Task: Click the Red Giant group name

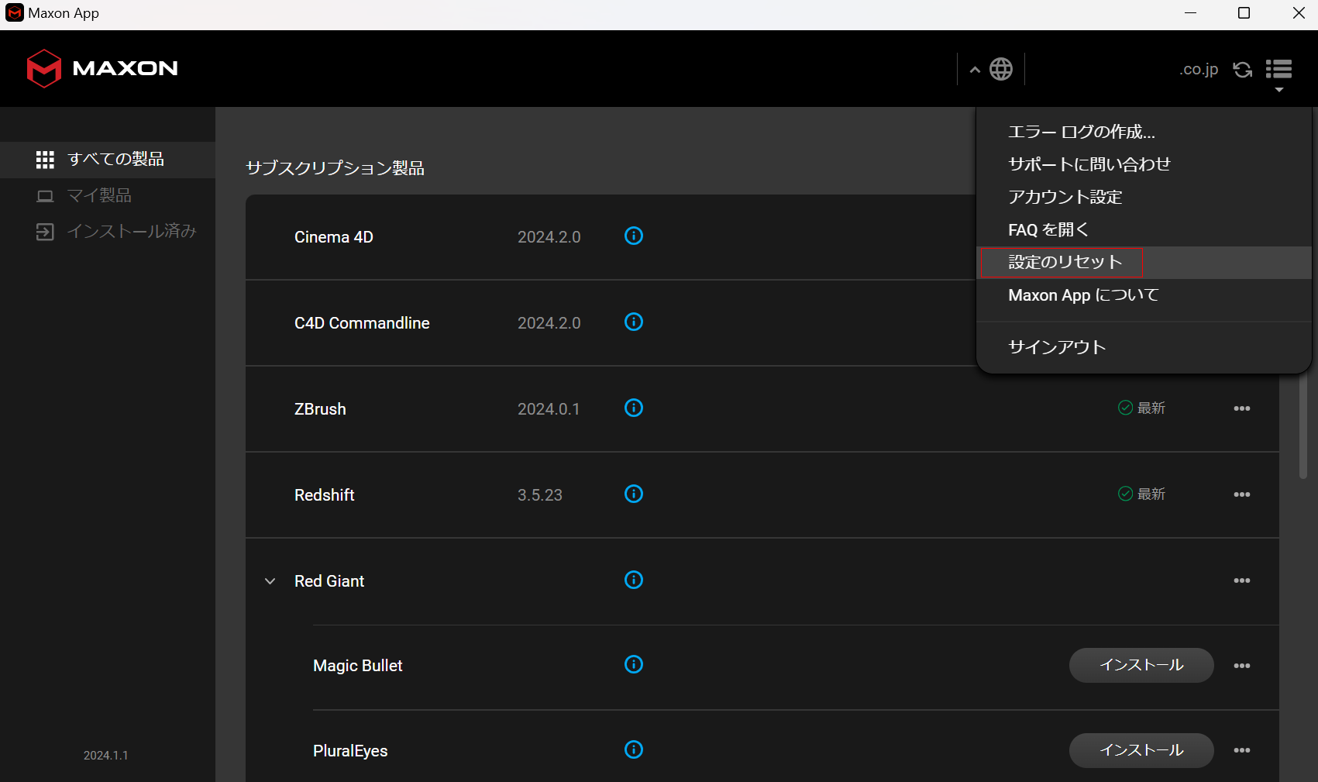Action: point(329,581)
